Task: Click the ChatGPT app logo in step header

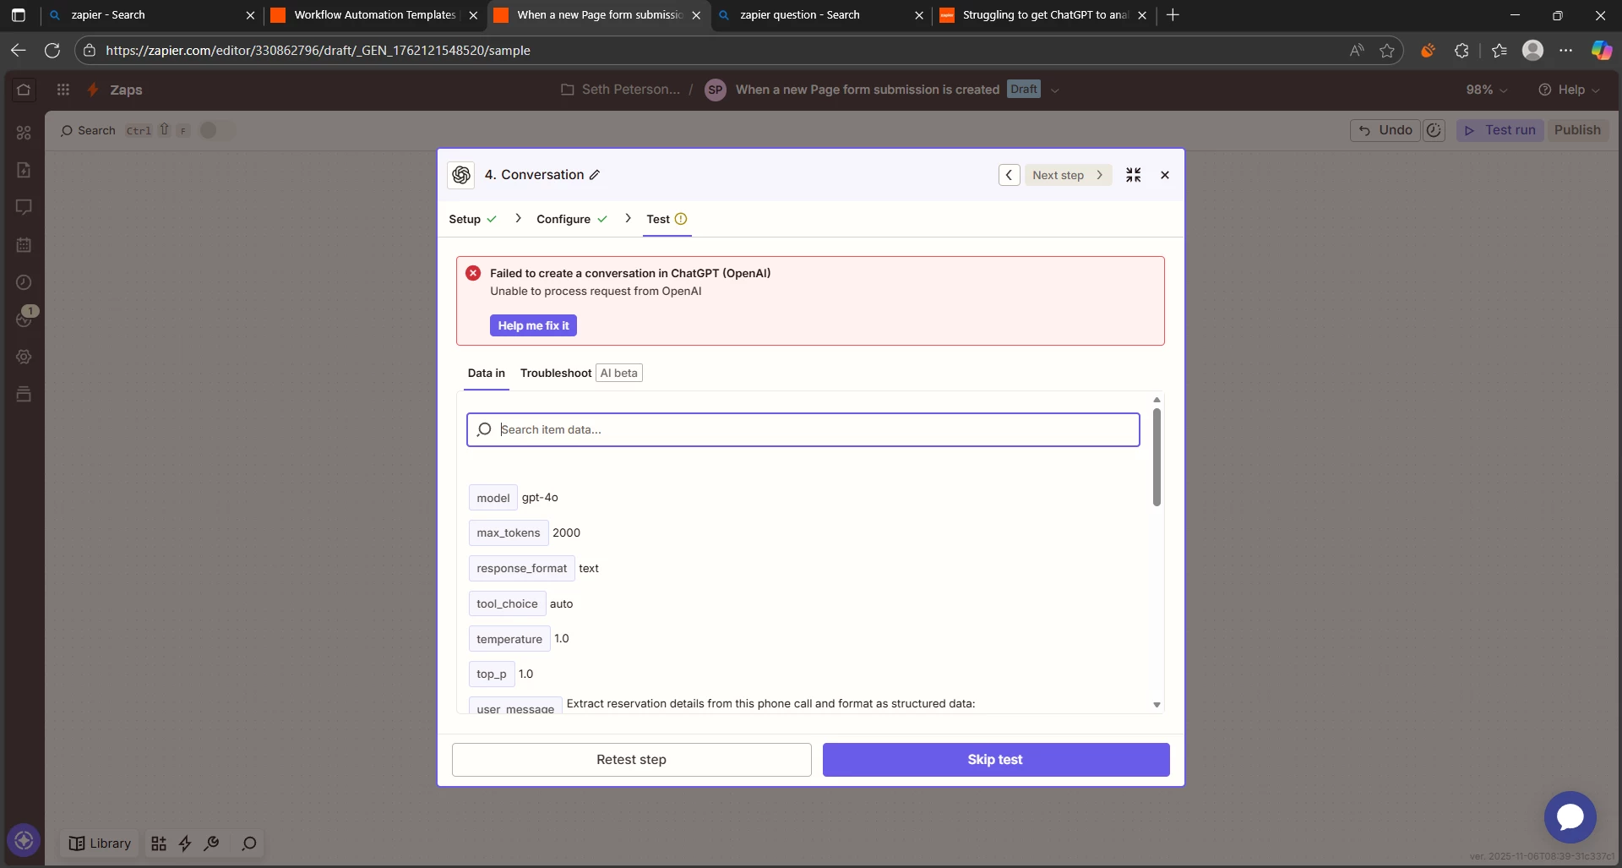Action: pyautogui.click(x=461, y=175)
